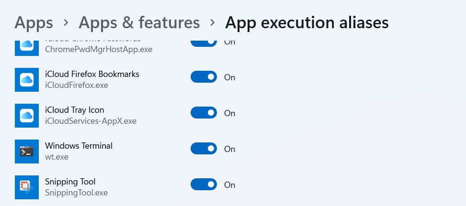Click the Snipping Tool scissors icon
This screenshot has height=206, width=466.
[x=27, y=187]
